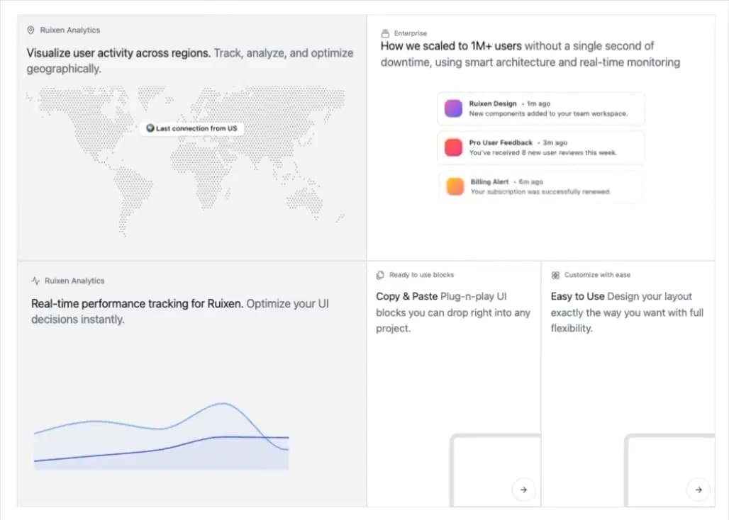Click the location pin icon beside Ruixen Analytics
Viewport: 729px width, 520px height.
point(30,30)
